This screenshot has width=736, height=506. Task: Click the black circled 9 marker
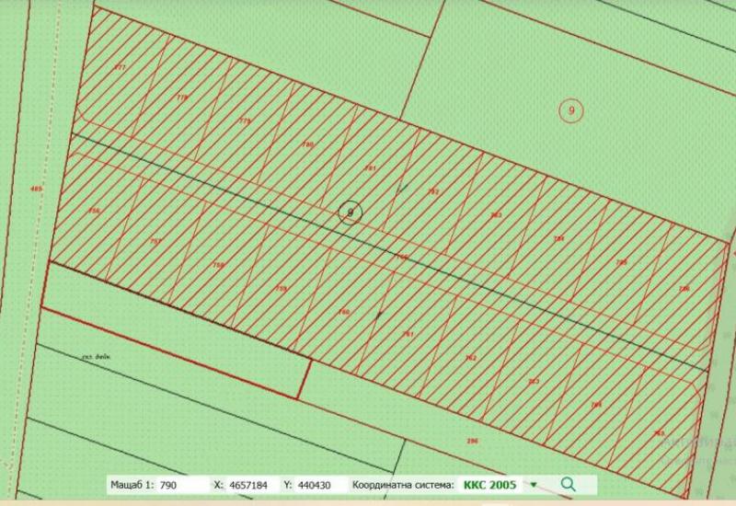(x=350, y=213)
